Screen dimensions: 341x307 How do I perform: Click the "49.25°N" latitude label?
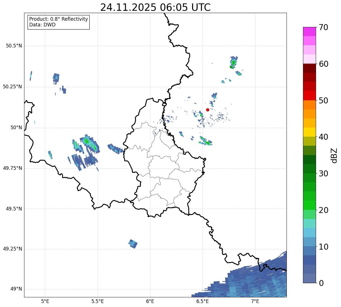coord(12,249)
